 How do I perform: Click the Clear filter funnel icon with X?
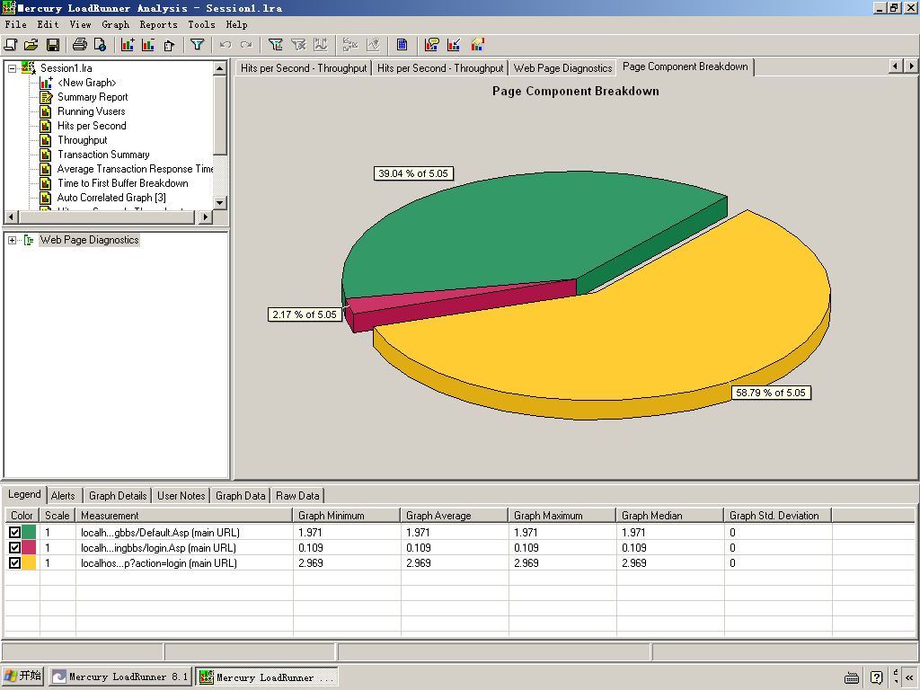click(298, 45)
